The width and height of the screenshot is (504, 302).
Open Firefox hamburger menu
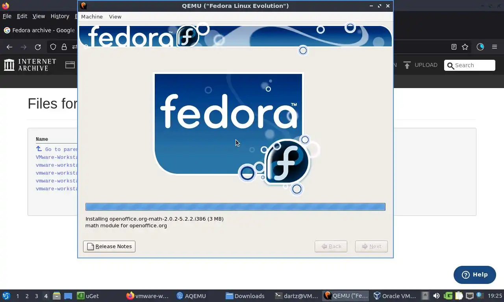tap(495, 47)
